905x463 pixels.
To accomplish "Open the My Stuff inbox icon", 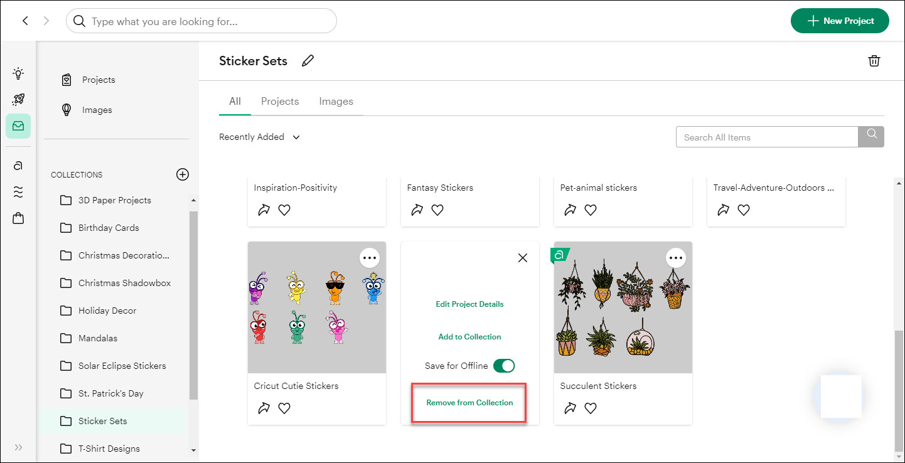I will tap(18, 125).
